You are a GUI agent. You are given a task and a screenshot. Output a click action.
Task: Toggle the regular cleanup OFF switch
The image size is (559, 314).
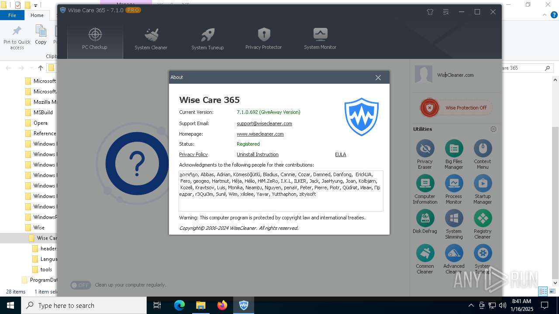(x=81, y=285)
